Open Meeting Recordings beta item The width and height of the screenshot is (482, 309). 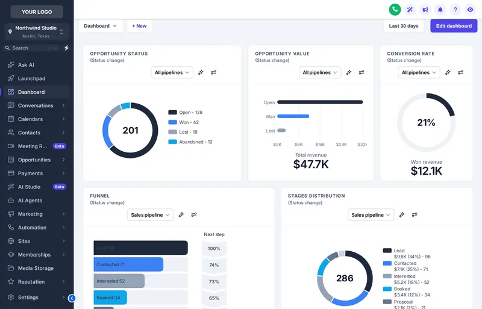tap(37, 146)
